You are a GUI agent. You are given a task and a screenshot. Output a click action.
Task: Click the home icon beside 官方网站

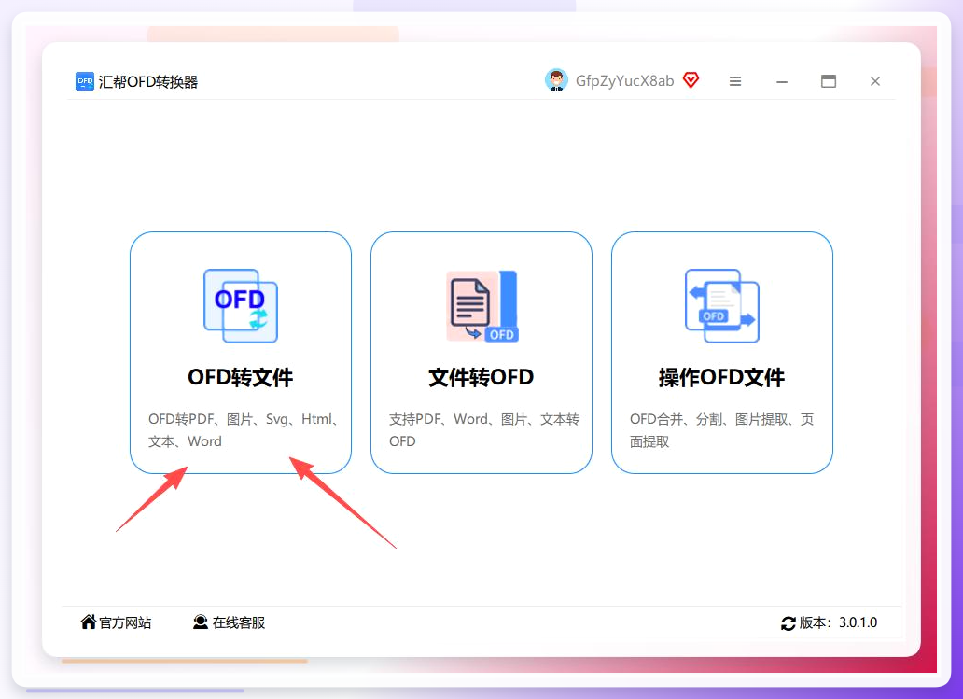point(89,622)
